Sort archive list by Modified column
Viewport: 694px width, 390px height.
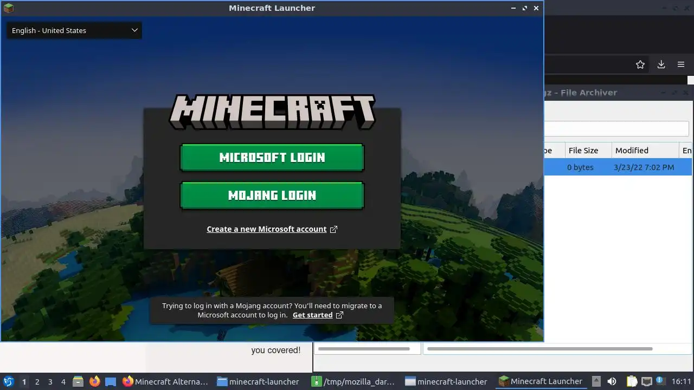click(x=645, y=151)
